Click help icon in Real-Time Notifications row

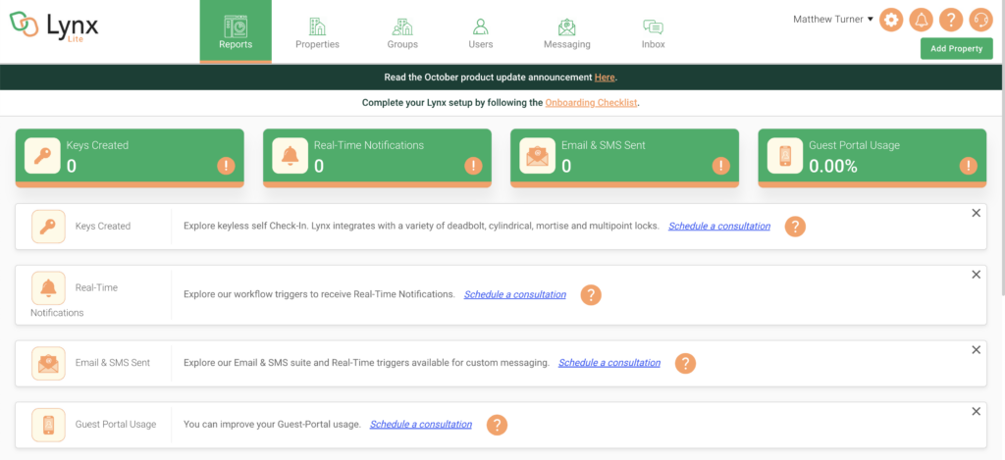point(591,295)
